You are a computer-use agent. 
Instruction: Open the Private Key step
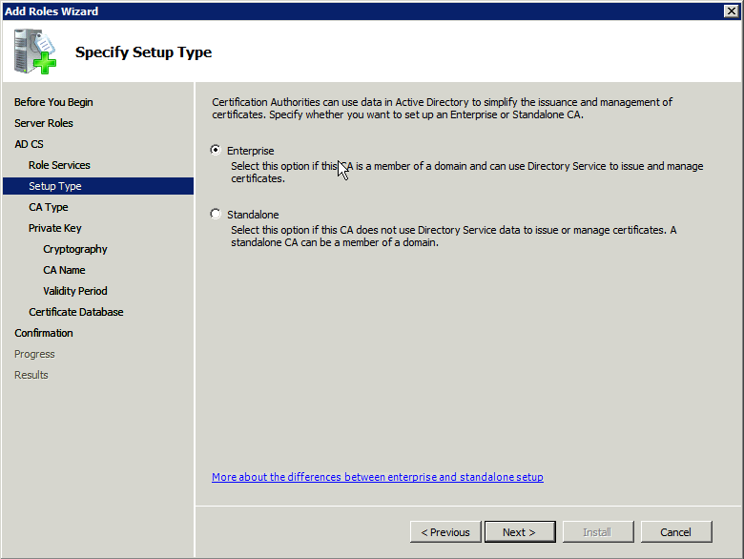[x=55, y=228]
